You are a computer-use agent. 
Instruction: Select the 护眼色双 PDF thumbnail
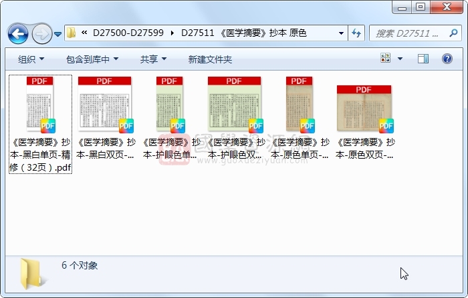pyautogui.click(x=235, y=105)
